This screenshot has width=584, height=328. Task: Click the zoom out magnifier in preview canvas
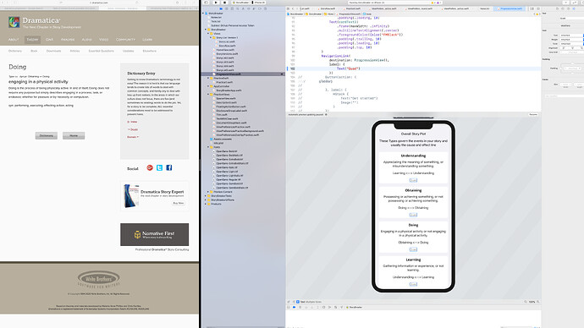pos(526,302)
